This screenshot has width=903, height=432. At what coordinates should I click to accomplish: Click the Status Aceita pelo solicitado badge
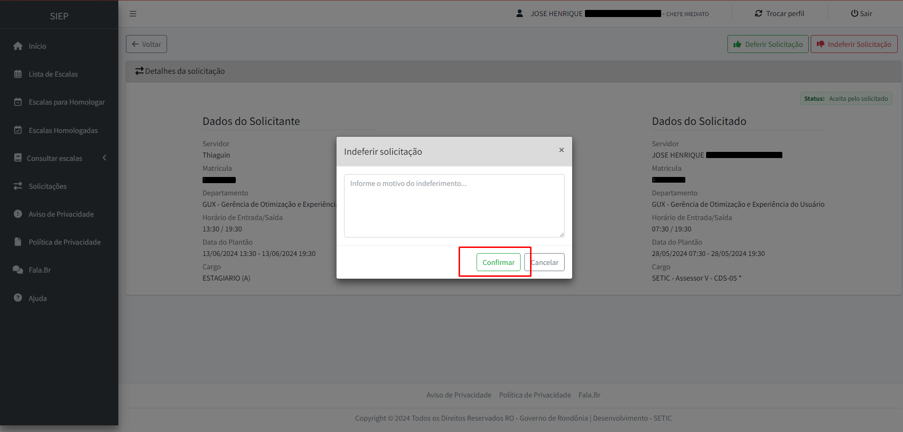tap(846, 98)
